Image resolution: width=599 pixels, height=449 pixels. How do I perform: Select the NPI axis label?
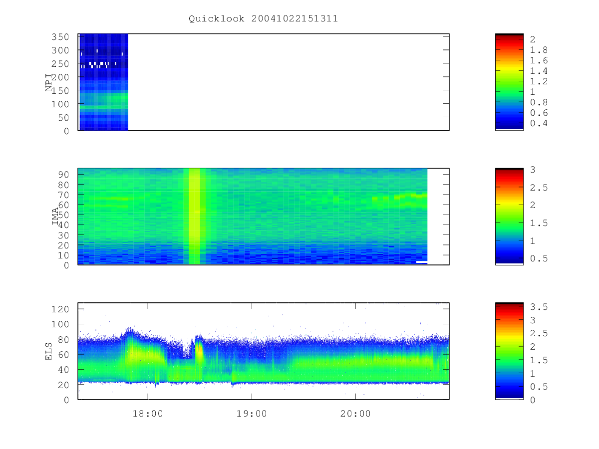(x=49, y=82)
